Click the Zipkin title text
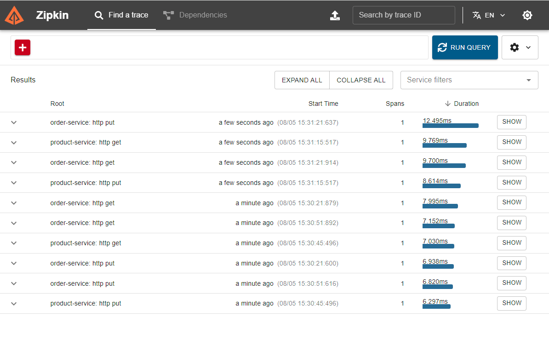Viewport: 549px width, 358px height. click(x=52, y=15)
